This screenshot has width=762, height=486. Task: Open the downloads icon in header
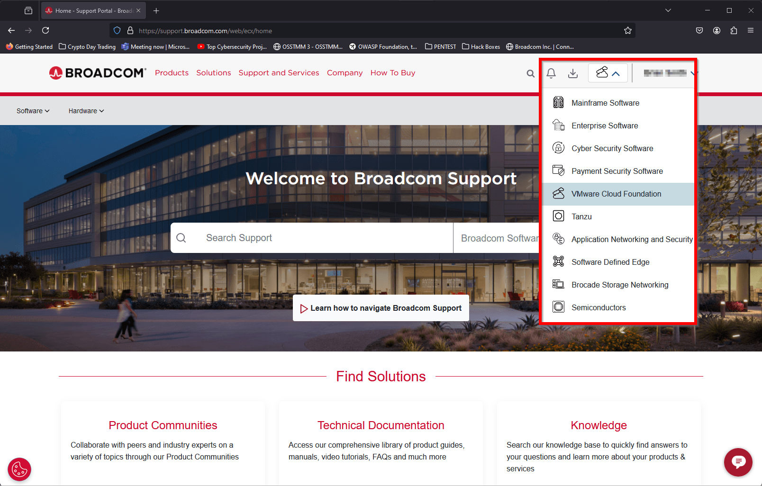coord(573,73)
